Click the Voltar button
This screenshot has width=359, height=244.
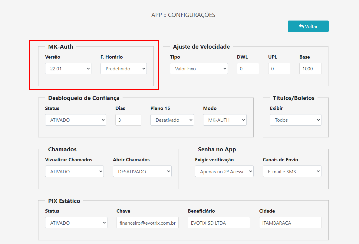tap(308, 26)
